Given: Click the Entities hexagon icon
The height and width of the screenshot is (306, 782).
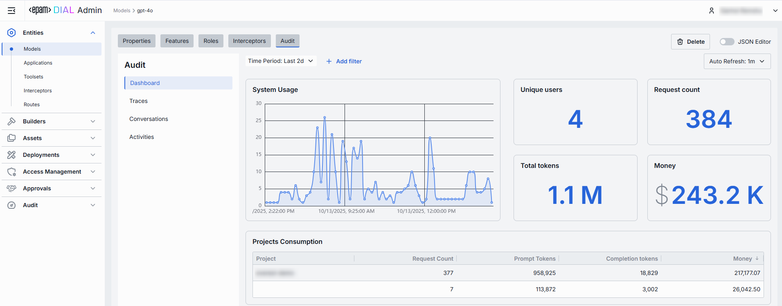Looking at the screenshot, I should [x=11, y=33].
